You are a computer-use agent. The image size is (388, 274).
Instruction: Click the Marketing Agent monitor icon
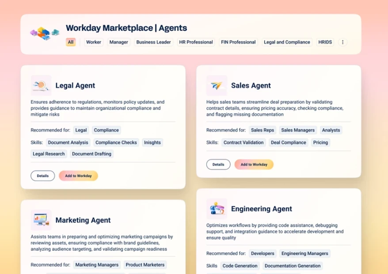click(41, 220)
